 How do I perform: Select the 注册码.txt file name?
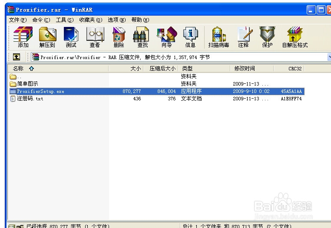point(30,99)
